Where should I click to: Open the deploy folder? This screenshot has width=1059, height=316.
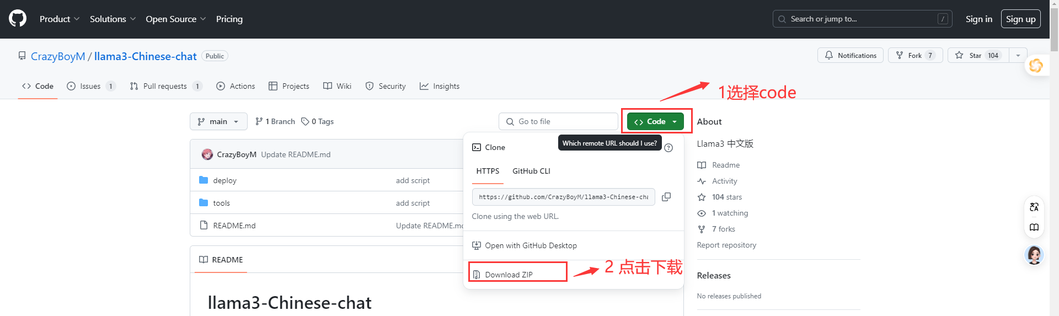point(224,180)
